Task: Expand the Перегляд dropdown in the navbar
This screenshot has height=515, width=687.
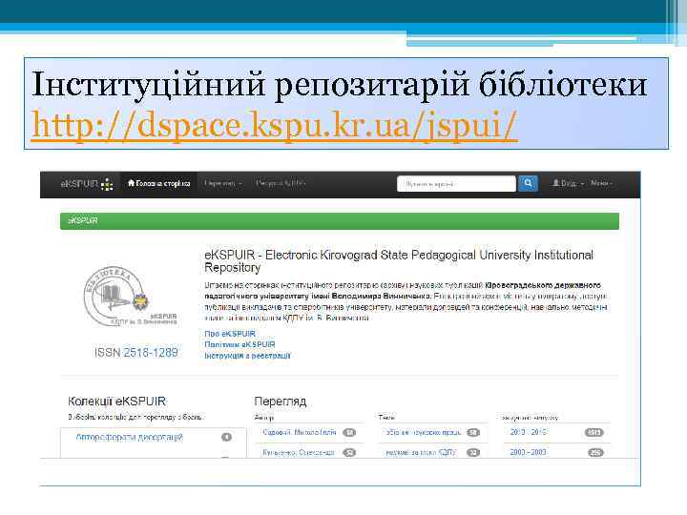Action: coord(223,183)
